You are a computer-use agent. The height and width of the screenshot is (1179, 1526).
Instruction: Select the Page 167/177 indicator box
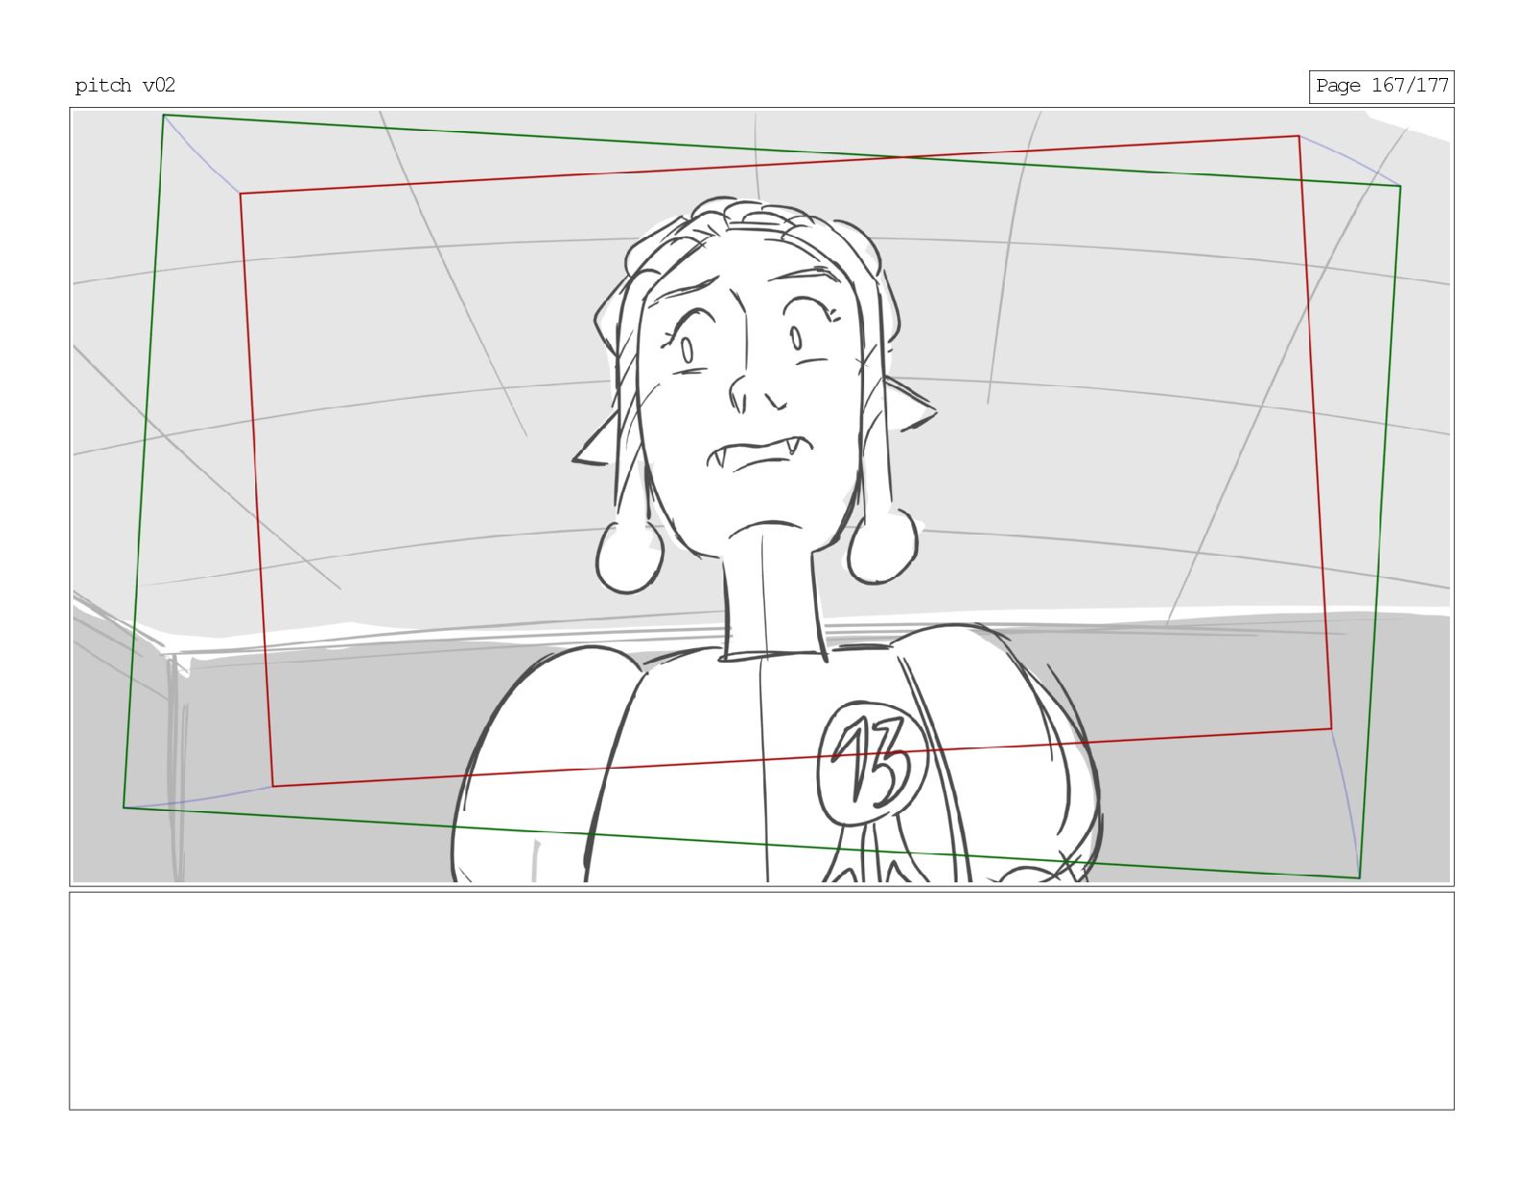1381,86
